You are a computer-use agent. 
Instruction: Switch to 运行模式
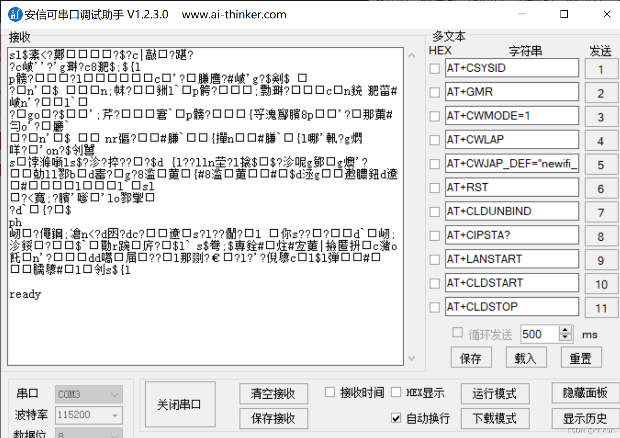pos(495,394)
